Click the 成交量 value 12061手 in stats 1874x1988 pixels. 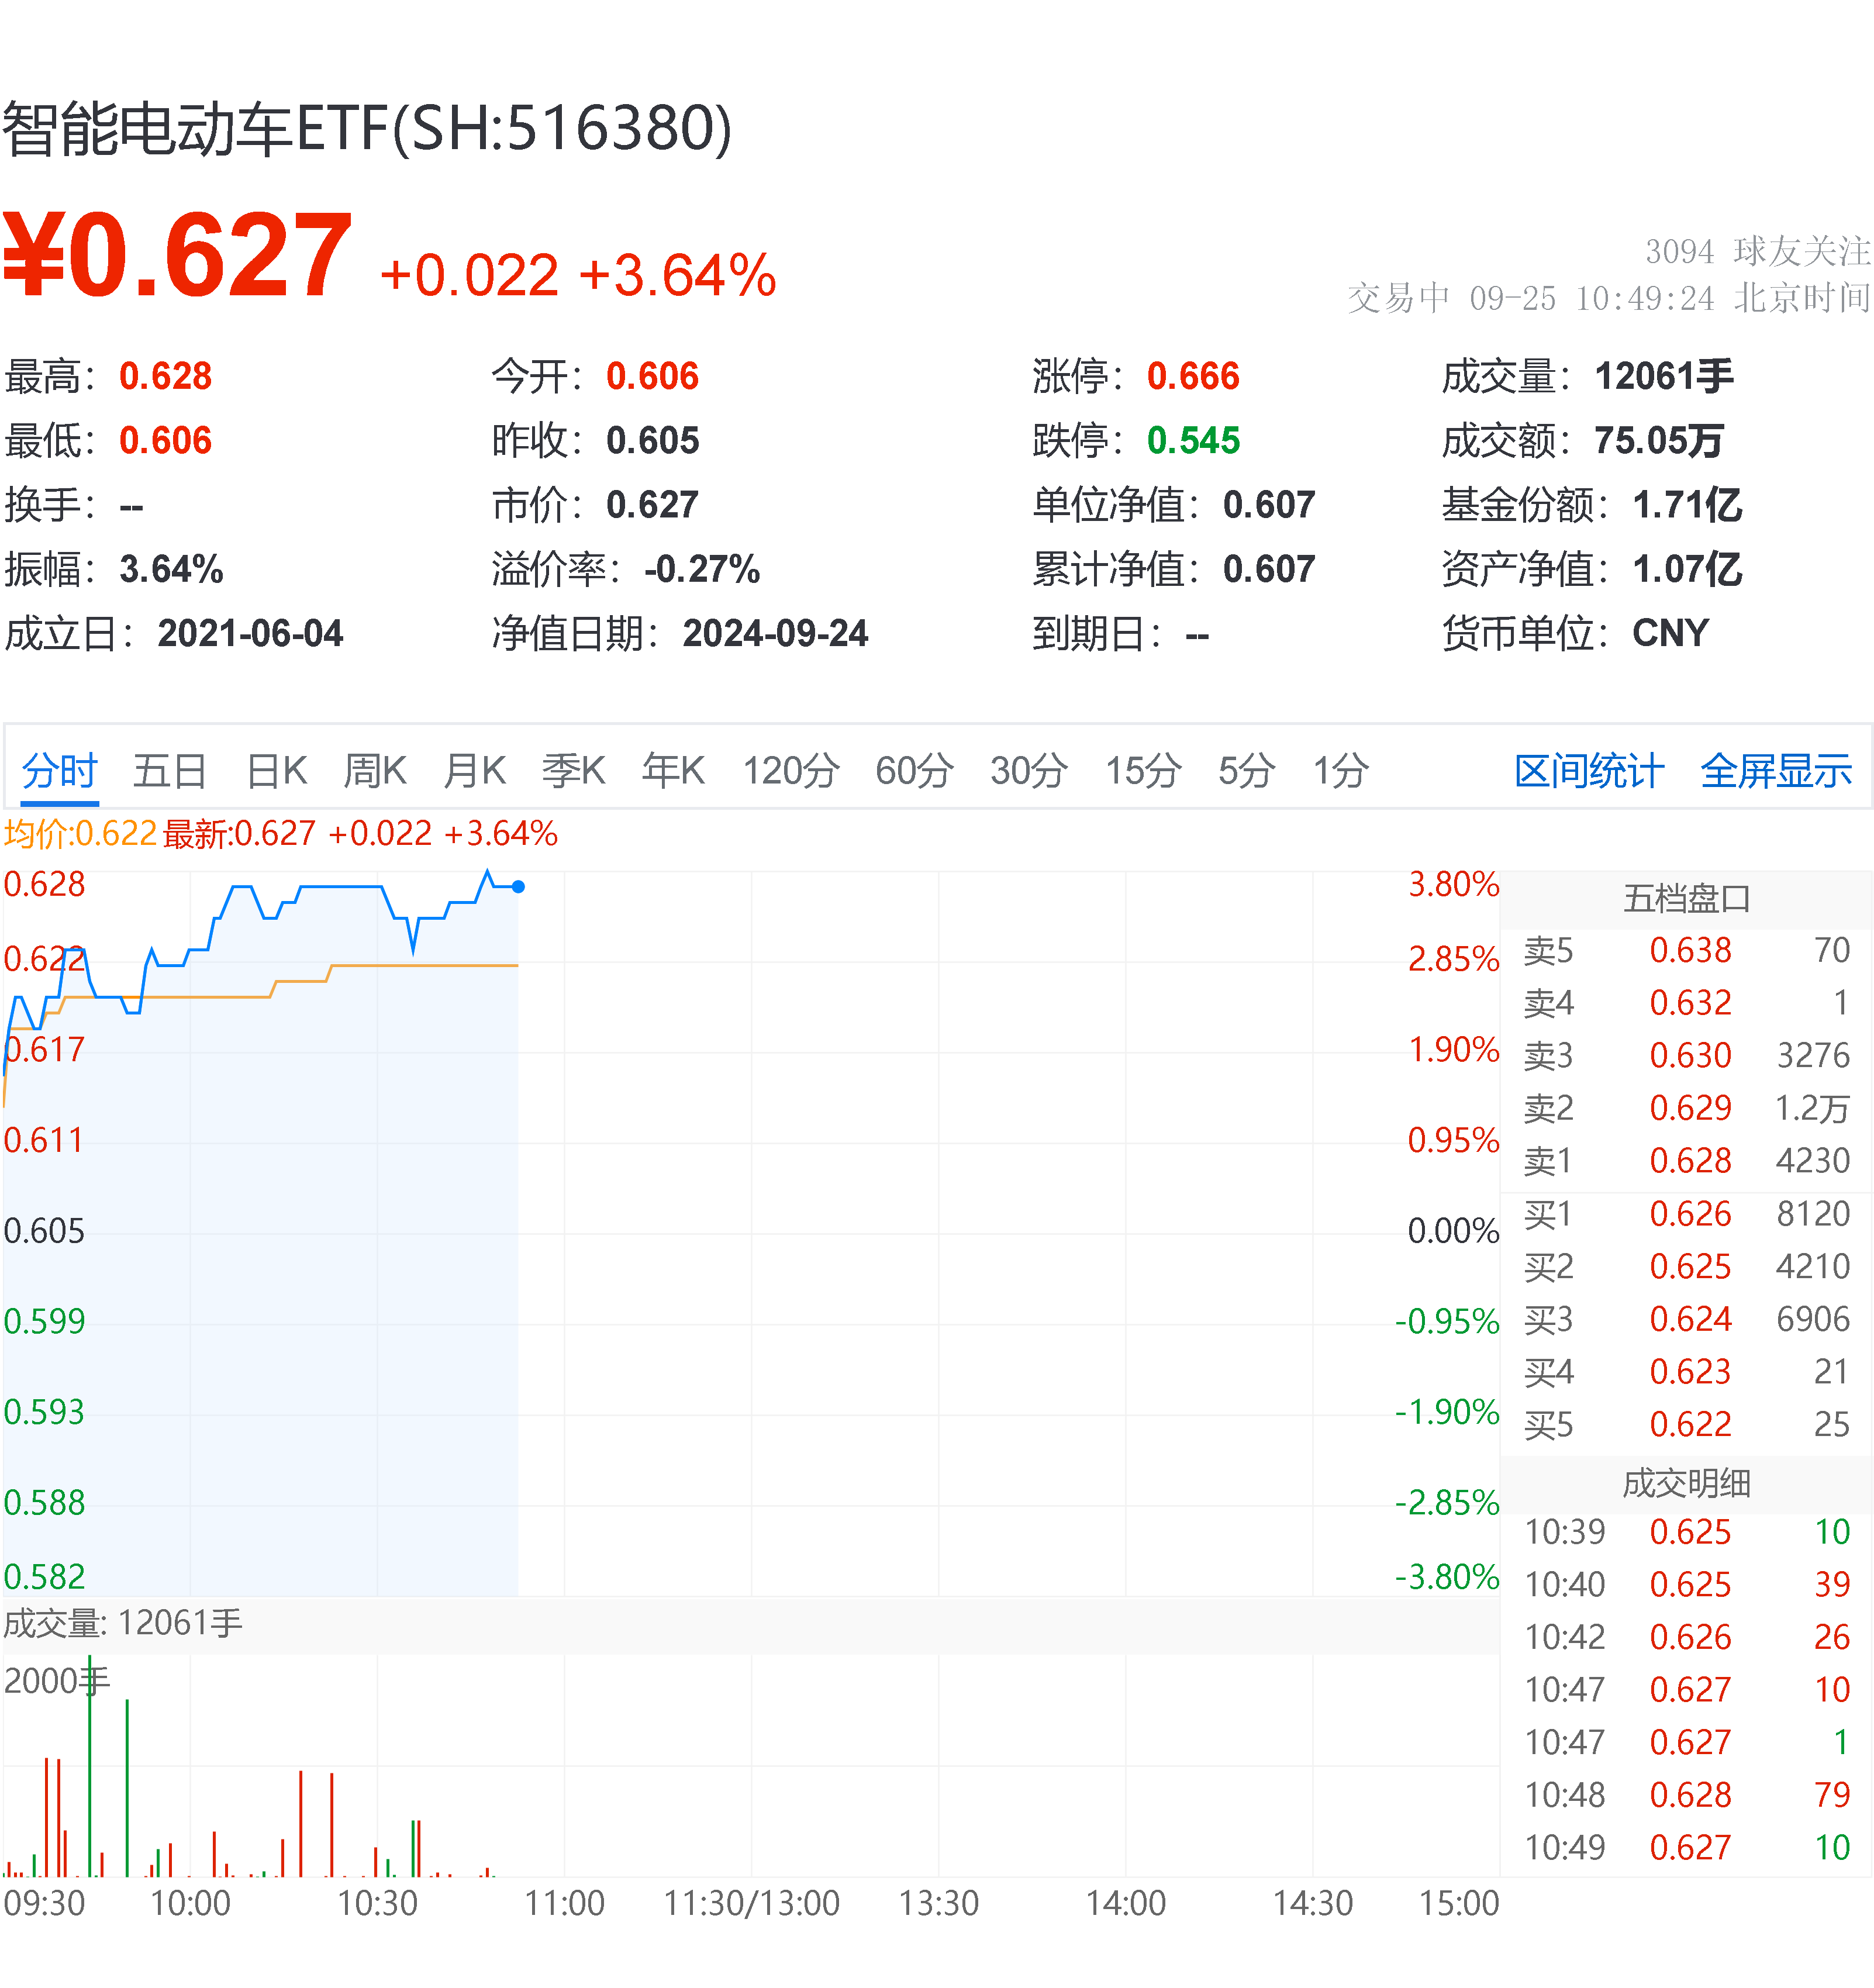(x=1664, y=377)
